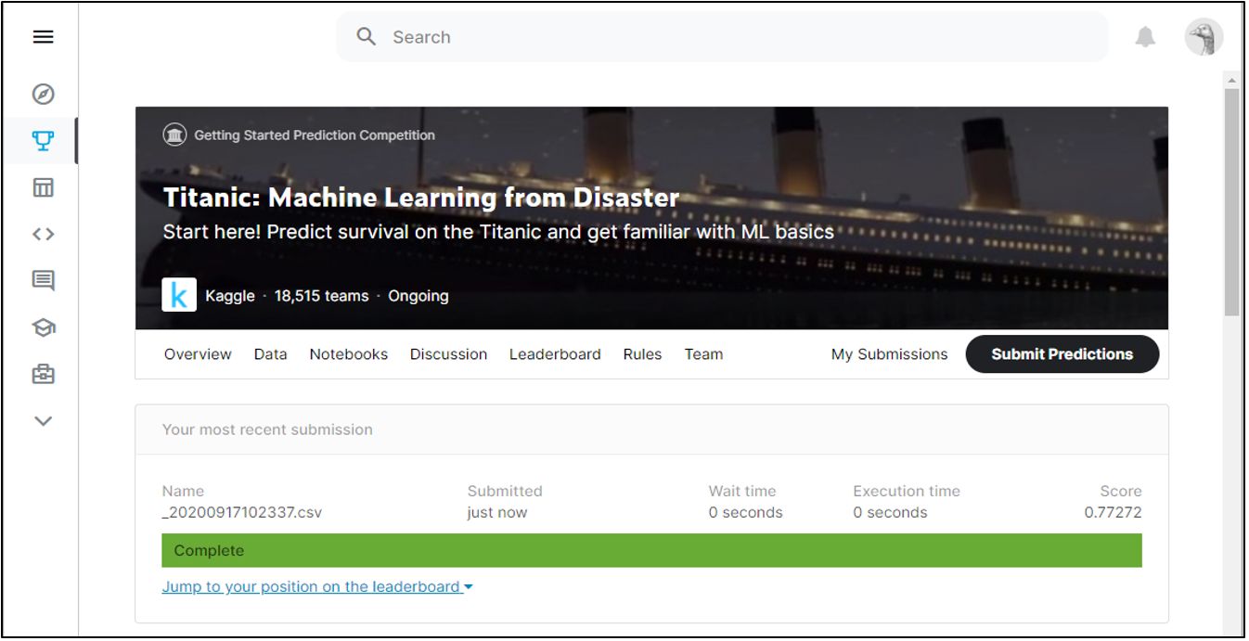Click the notifications bell icon

(x=1146, y=37)
